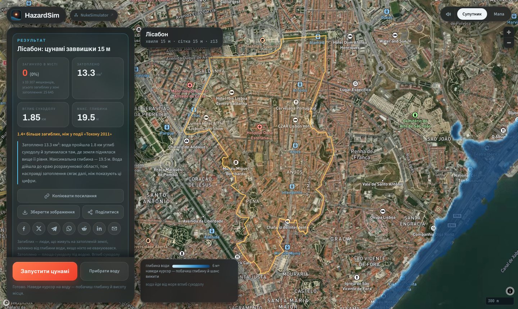The image size is (518, 309).
Task: Click the 19.5 м max depth card
Action: [x=98, y=115]
